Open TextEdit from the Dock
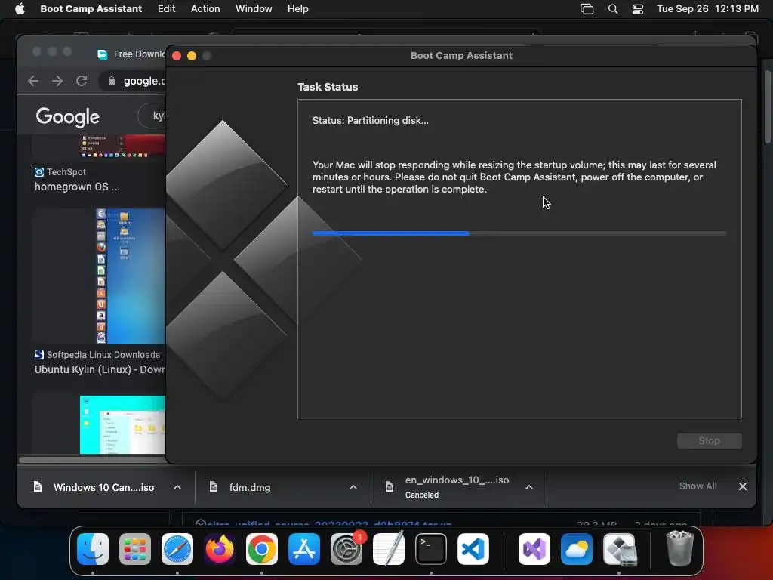This screenshot has width=773, height=580. tap(389, 549)
